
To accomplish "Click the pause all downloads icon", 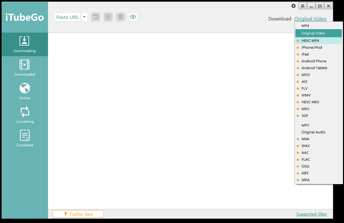I will 108,17.
